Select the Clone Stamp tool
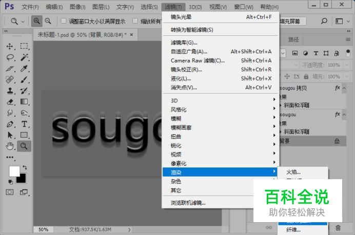The width and height of the screenshot is (355, 235). point(10,91)
